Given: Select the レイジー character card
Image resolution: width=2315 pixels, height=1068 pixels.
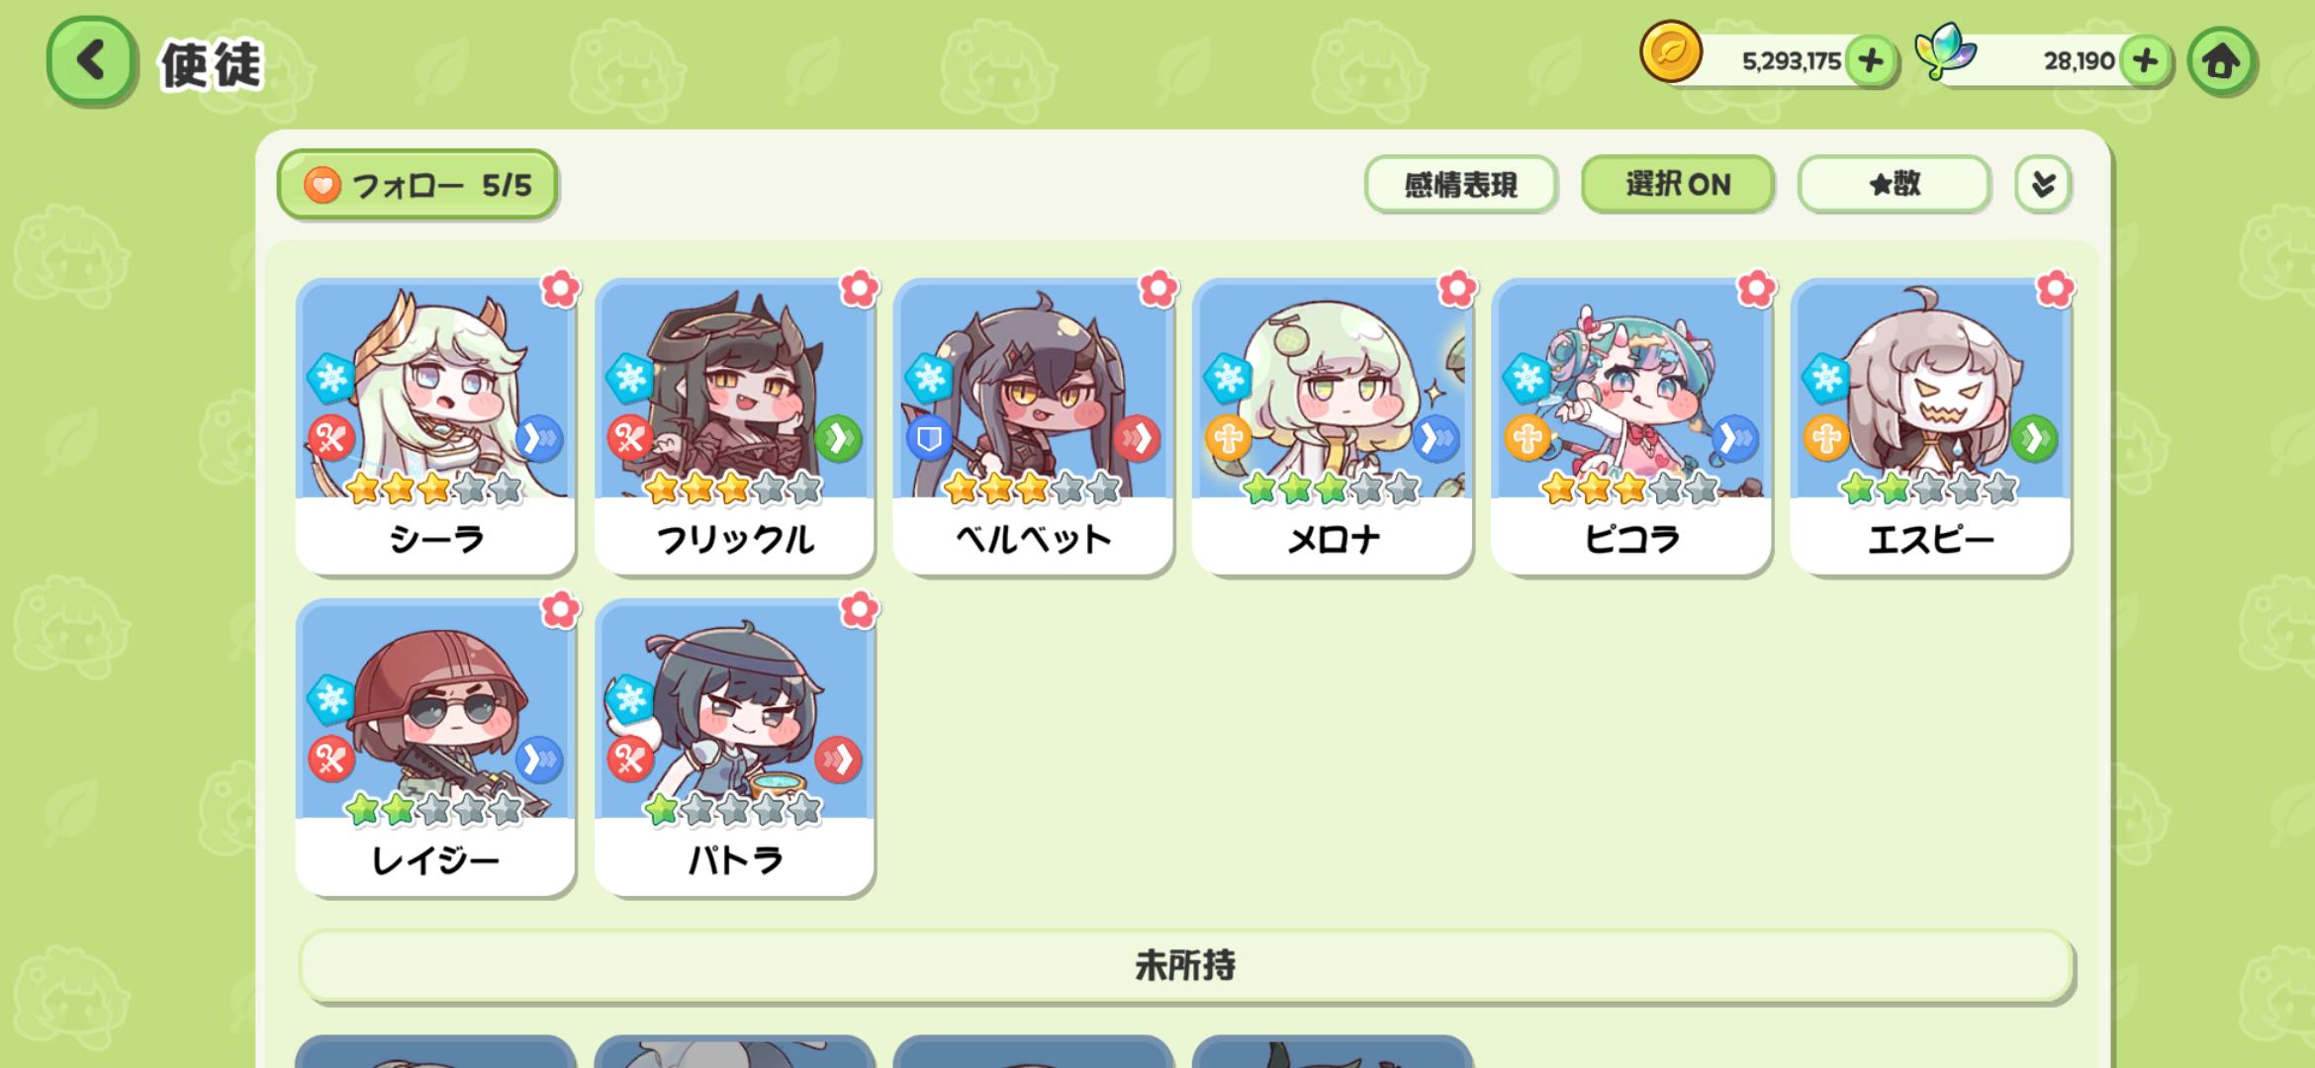Looking at the screenshot, I should (x=435, y=748).
